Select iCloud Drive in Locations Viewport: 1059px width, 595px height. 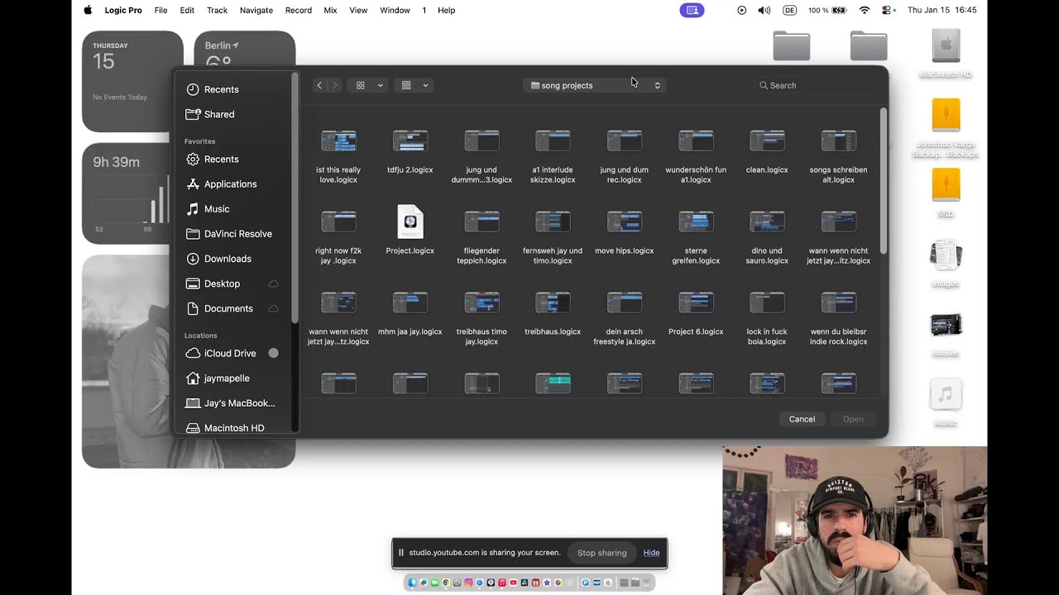tap(229, 353)
